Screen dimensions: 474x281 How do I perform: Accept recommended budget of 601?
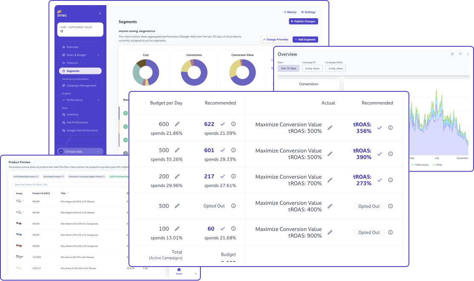223,150
